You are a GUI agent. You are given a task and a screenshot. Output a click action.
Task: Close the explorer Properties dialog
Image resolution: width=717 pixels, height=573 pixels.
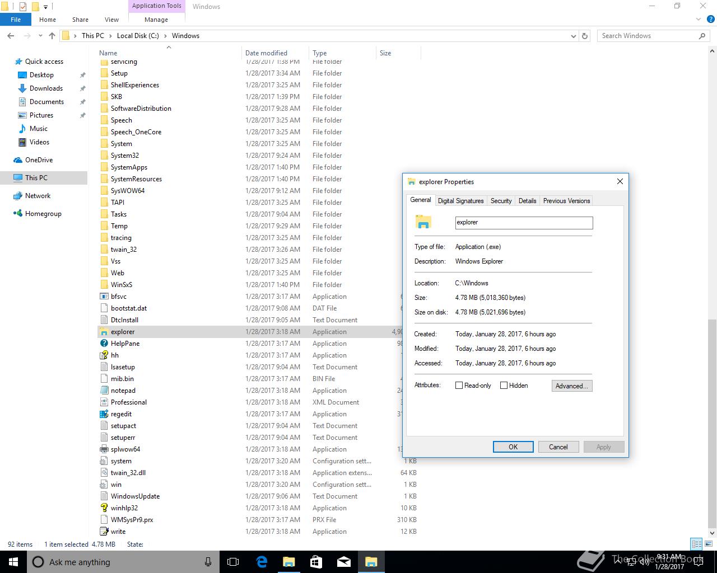coord(620,181)
